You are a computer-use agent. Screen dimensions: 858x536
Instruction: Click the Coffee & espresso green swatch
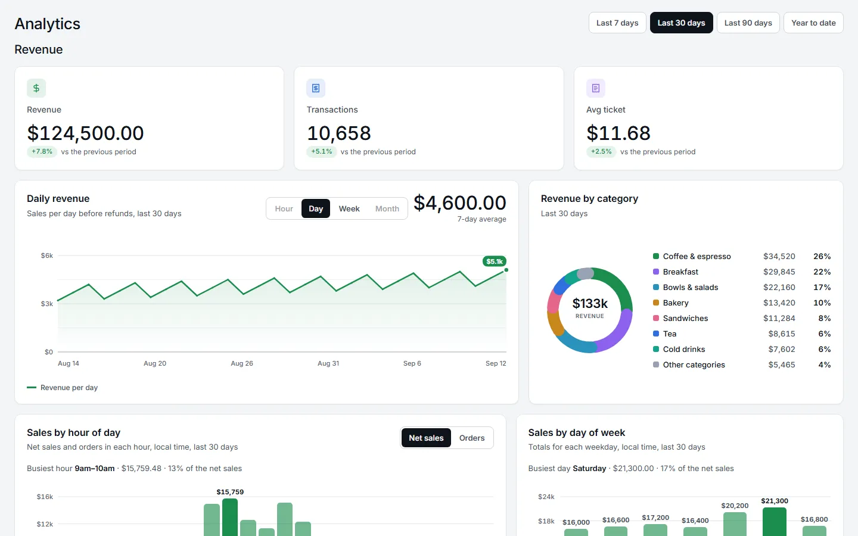point(656,256)
